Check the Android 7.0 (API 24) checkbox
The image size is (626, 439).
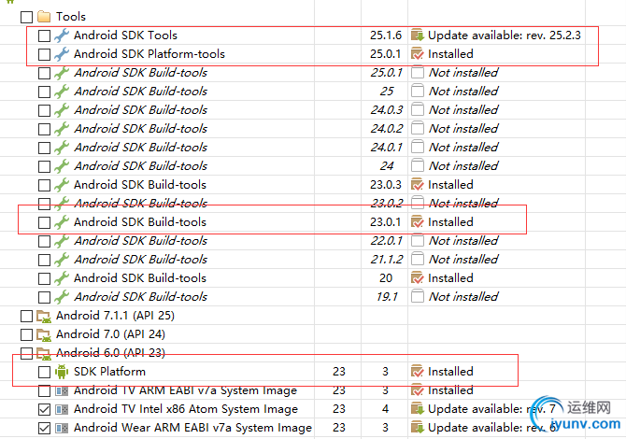coord(27,334)
